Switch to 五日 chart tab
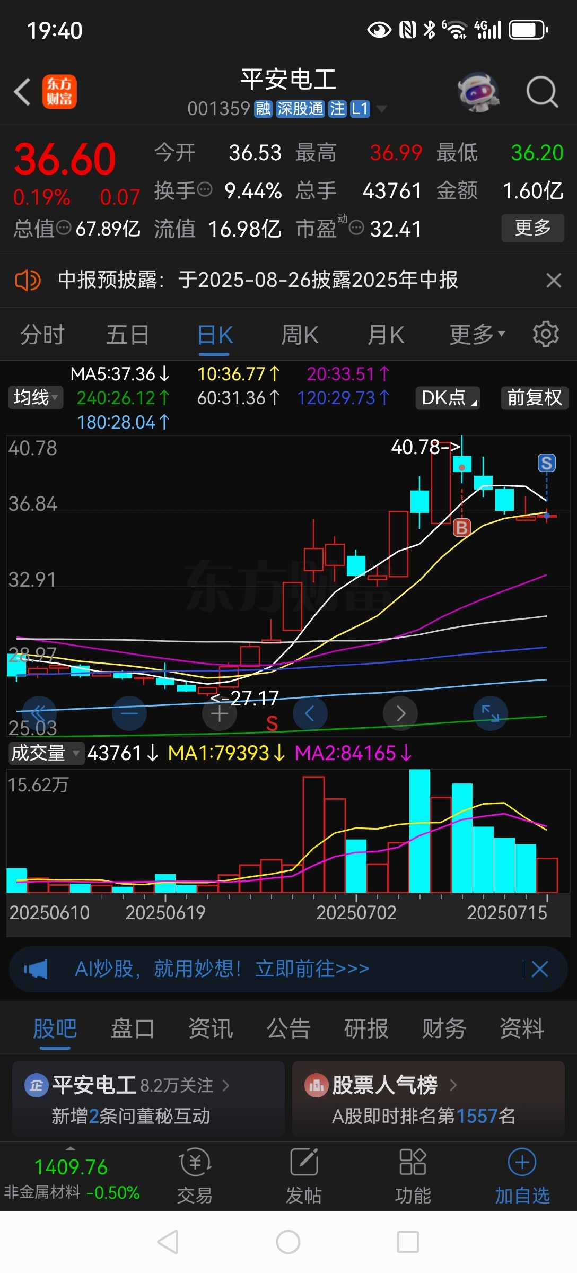 [x=128, y=335]
